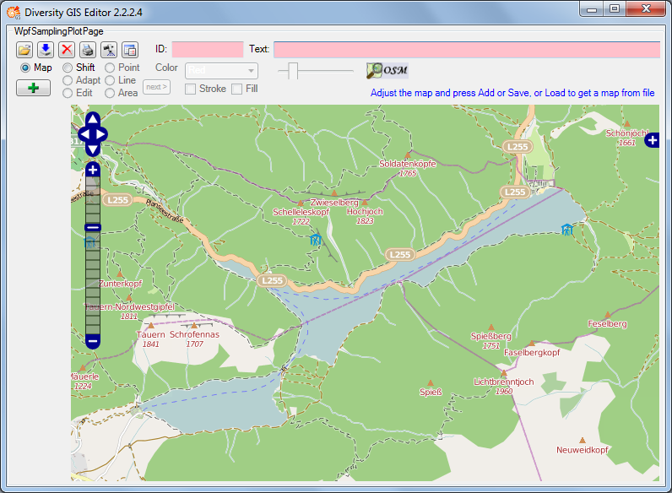Viewport: 672px width, 493px height.
Task: Select the Shift radio button
Action: point(68,68)
